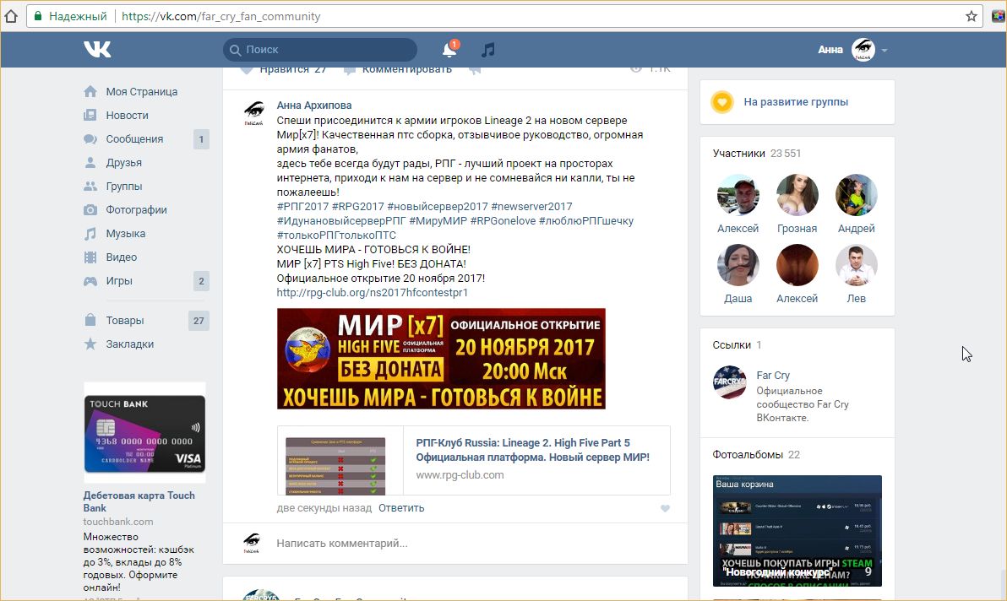Click the browser address bar URL
This screenshot has height=601, width=1007.
(x=221, y=16)
